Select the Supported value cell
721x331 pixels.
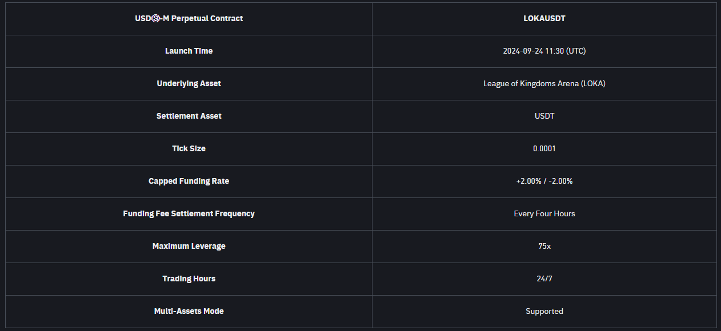point(544,311)
